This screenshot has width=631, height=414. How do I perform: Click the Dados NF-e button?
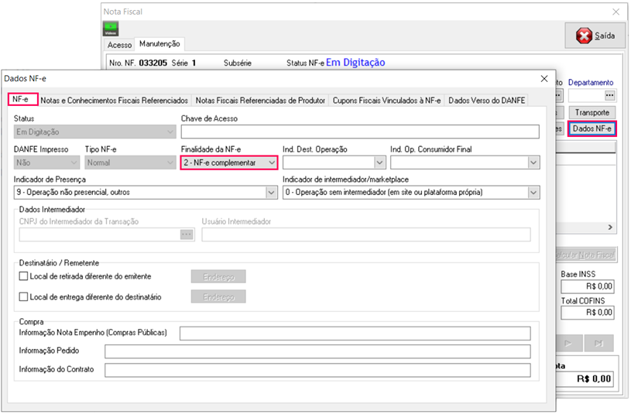click(592, 128)
